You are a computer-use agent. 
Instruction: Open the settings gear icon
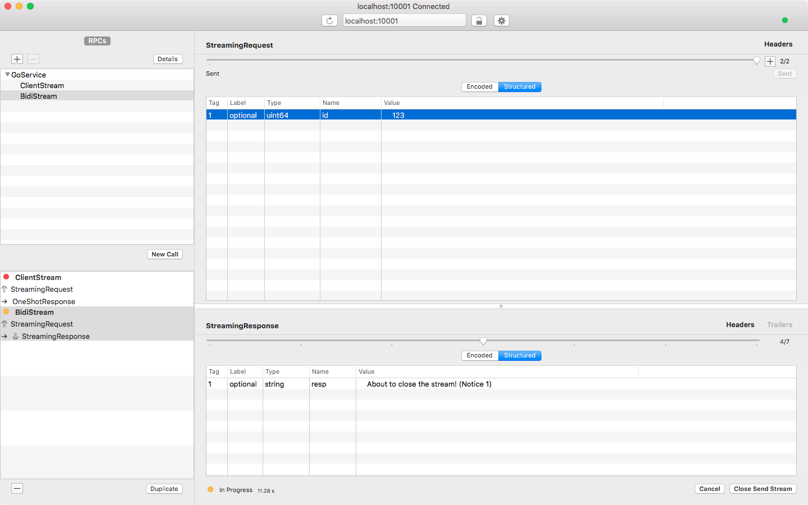point(502,21)
